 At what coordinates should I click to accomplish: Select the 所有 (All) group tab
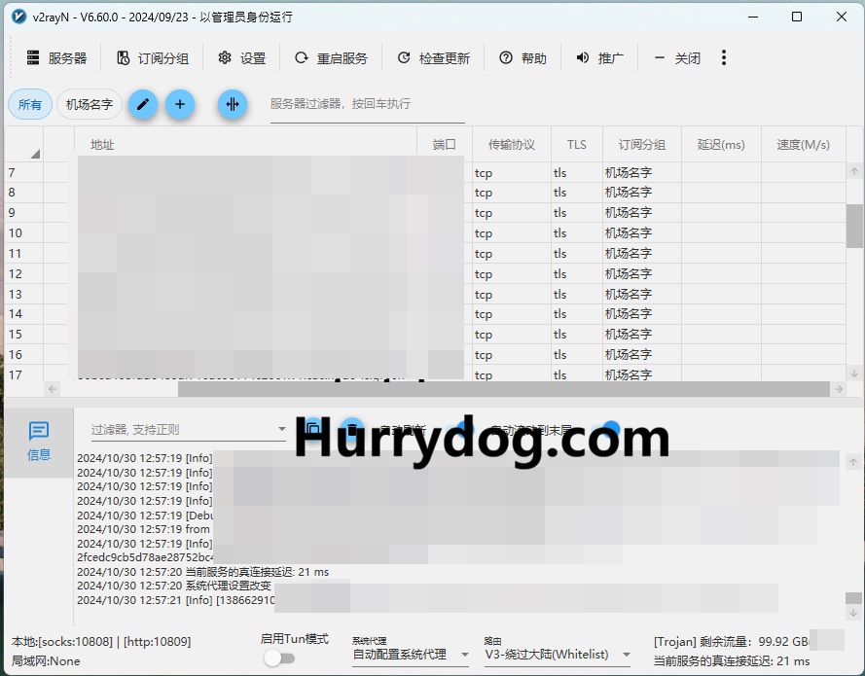[x=30, y=104]
